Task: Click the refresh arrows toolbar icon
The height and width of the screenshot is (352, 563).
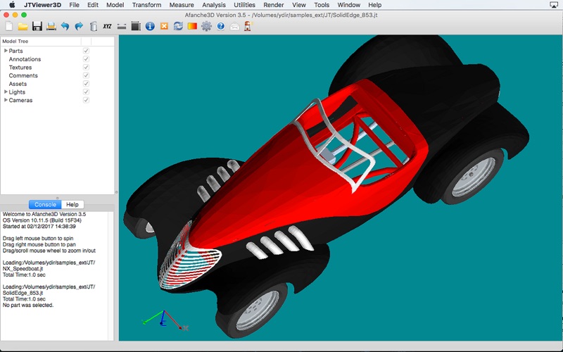Action: (178, 26)
